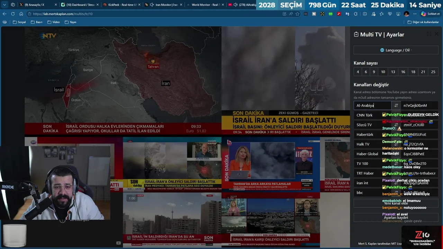Click the n7eQejkXbnM channel ID field

click(x=419, y=105)
